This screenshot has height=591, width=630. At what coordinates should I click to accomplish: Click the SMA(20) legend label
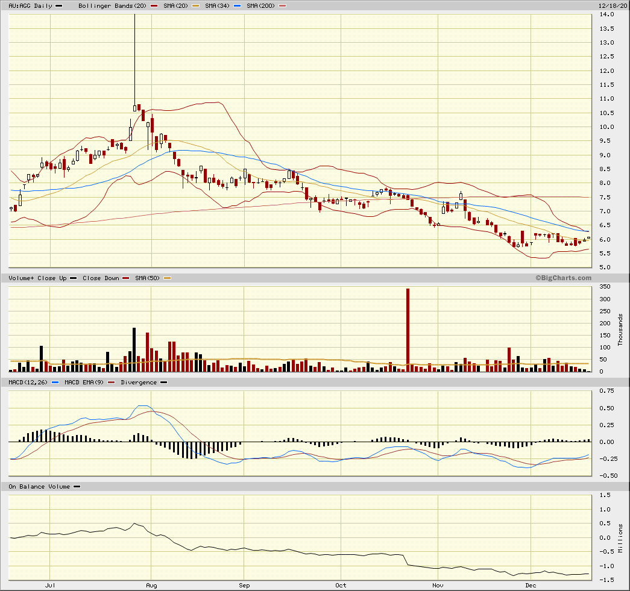[175, 6]
